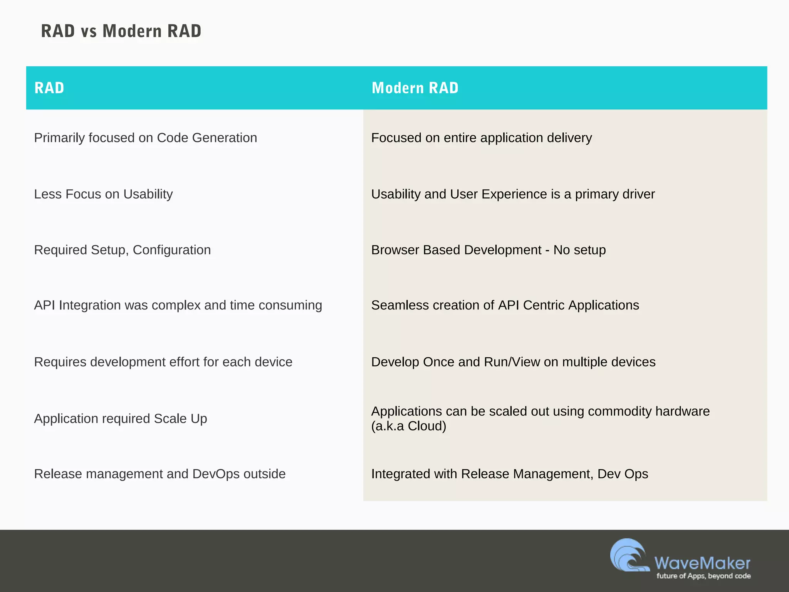The width and height of the screenshot is (789, 592).
Task: Click 'Application required Scale Up' cell
Action: click(x=121, y=418)
